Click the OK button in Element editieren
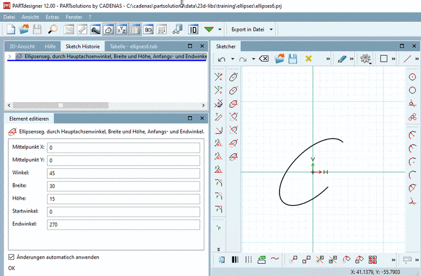The width and height of the screenshot is (421, 276). click(x=12, y=268)
